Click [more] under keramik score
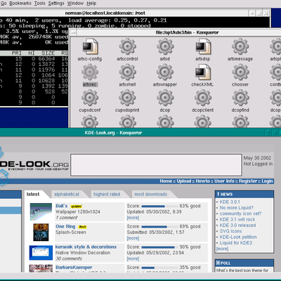 (133, 259)
